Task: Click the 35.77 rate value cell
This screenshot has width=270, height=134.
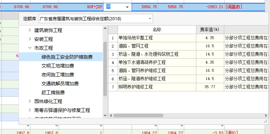Action: click(x=210, y=87)
